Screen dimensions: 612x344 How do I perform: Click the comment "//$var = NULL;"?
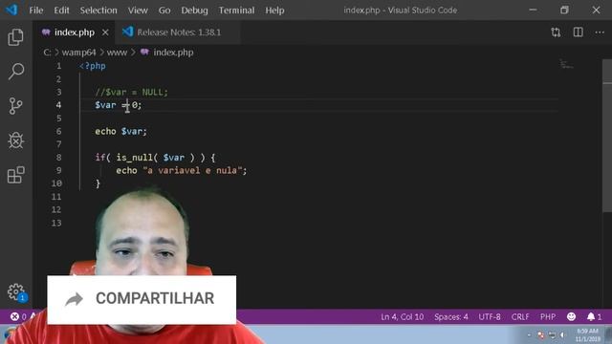[x=132, y=92]
